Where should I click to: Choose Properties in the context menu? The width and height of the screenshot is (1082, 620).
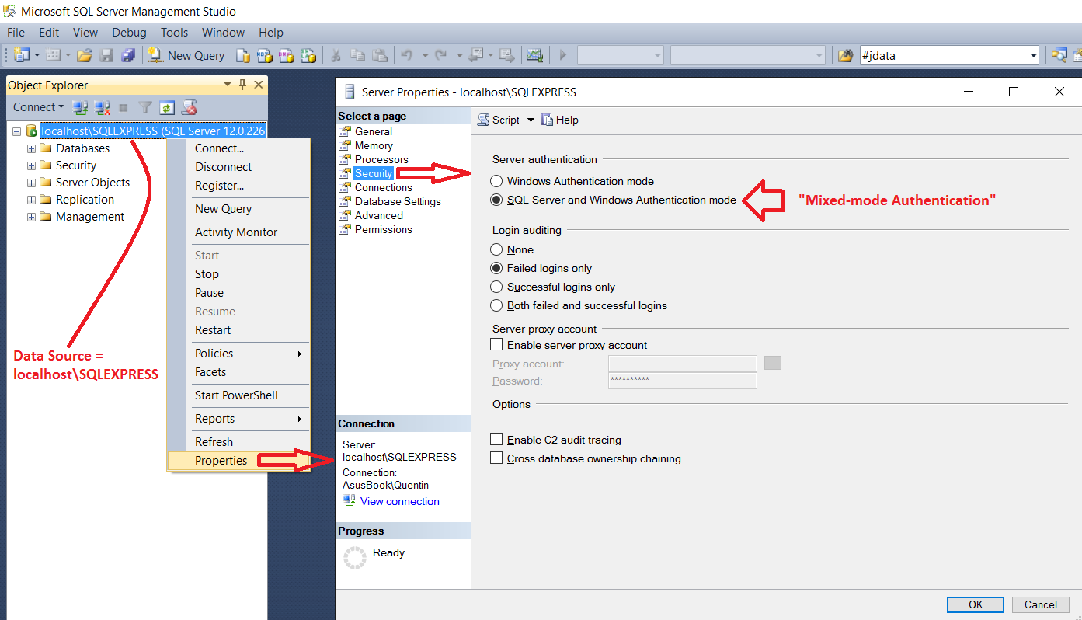pos(238,461)
